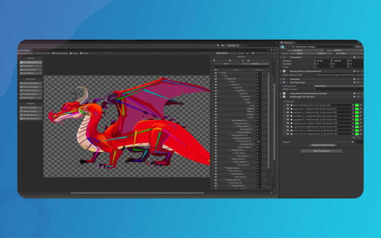381x238 pixels.
Task: Select the Create Vertex tool
Action: (31, 90)
